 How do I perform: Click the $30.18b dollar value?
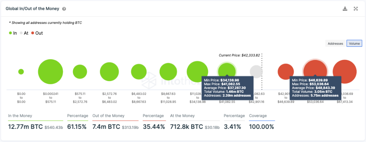212,127
